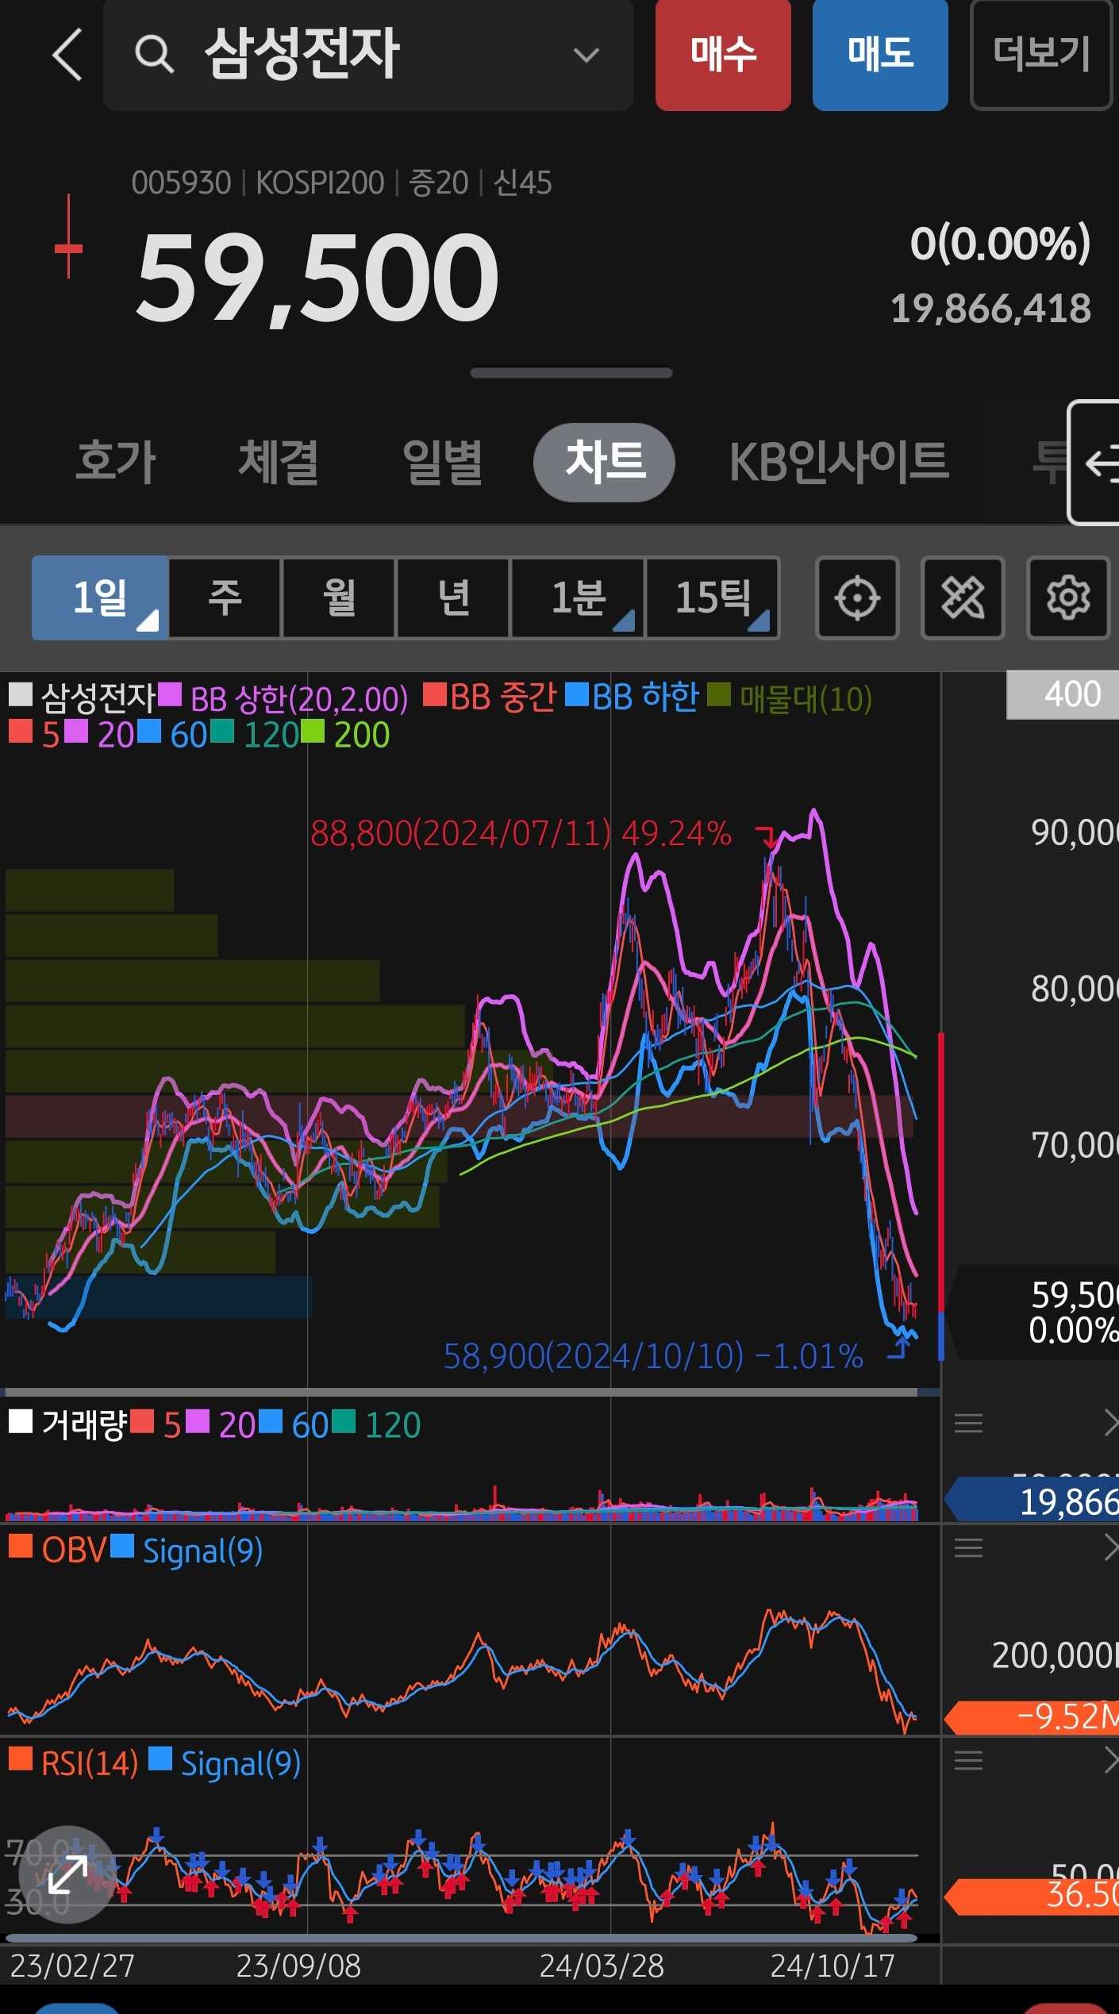
Task: Select the 년 yearly chart period
Action: [453, 598]
